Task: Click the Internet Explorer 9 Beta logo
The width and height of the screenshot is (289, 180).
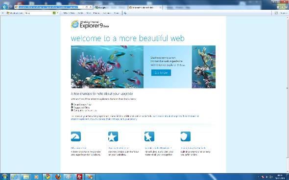Action: tap(90, 24)
